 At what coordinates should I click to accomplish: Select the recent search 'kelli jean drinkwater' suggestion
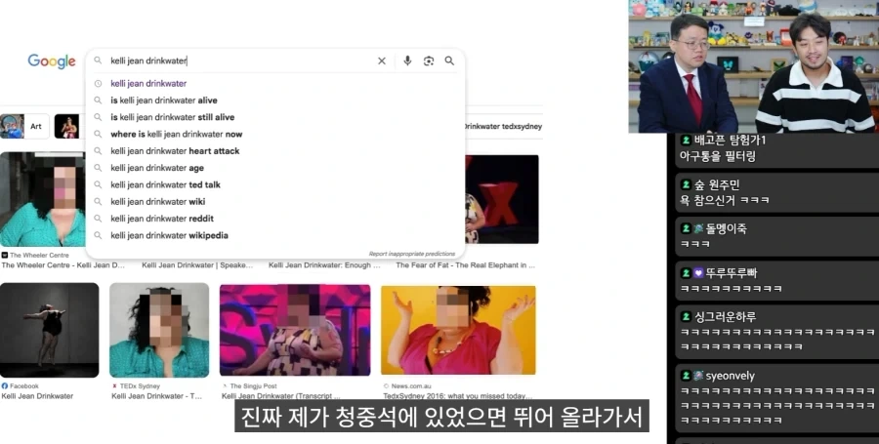pyautogui.click(x=148, y=83)
